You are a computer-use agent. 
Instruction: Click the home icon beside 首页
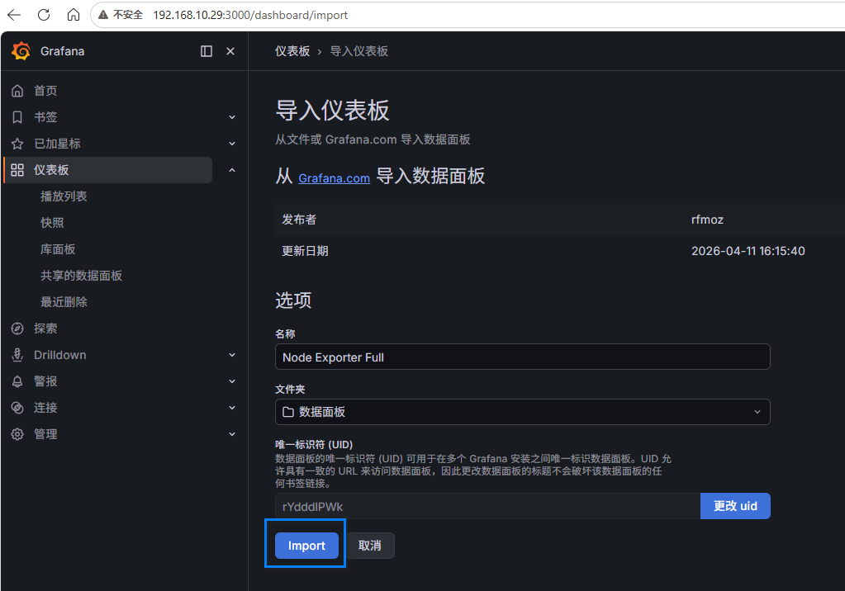pos(17,91)
